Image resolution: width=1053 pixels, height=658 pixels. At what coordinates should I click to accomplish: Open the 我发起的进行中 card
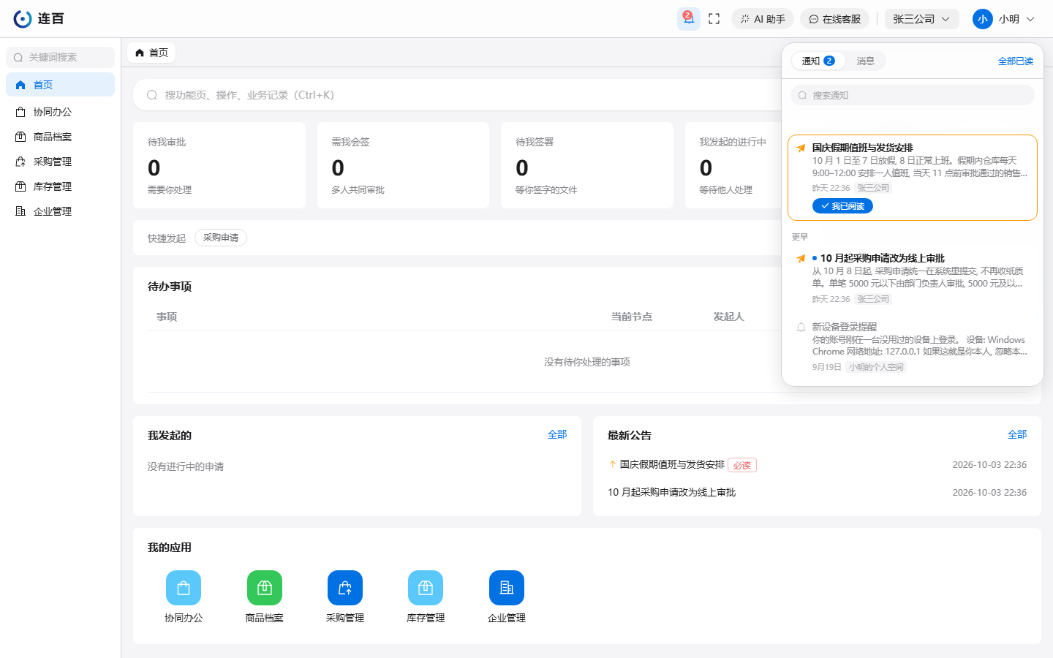click(x=733, y=165)
